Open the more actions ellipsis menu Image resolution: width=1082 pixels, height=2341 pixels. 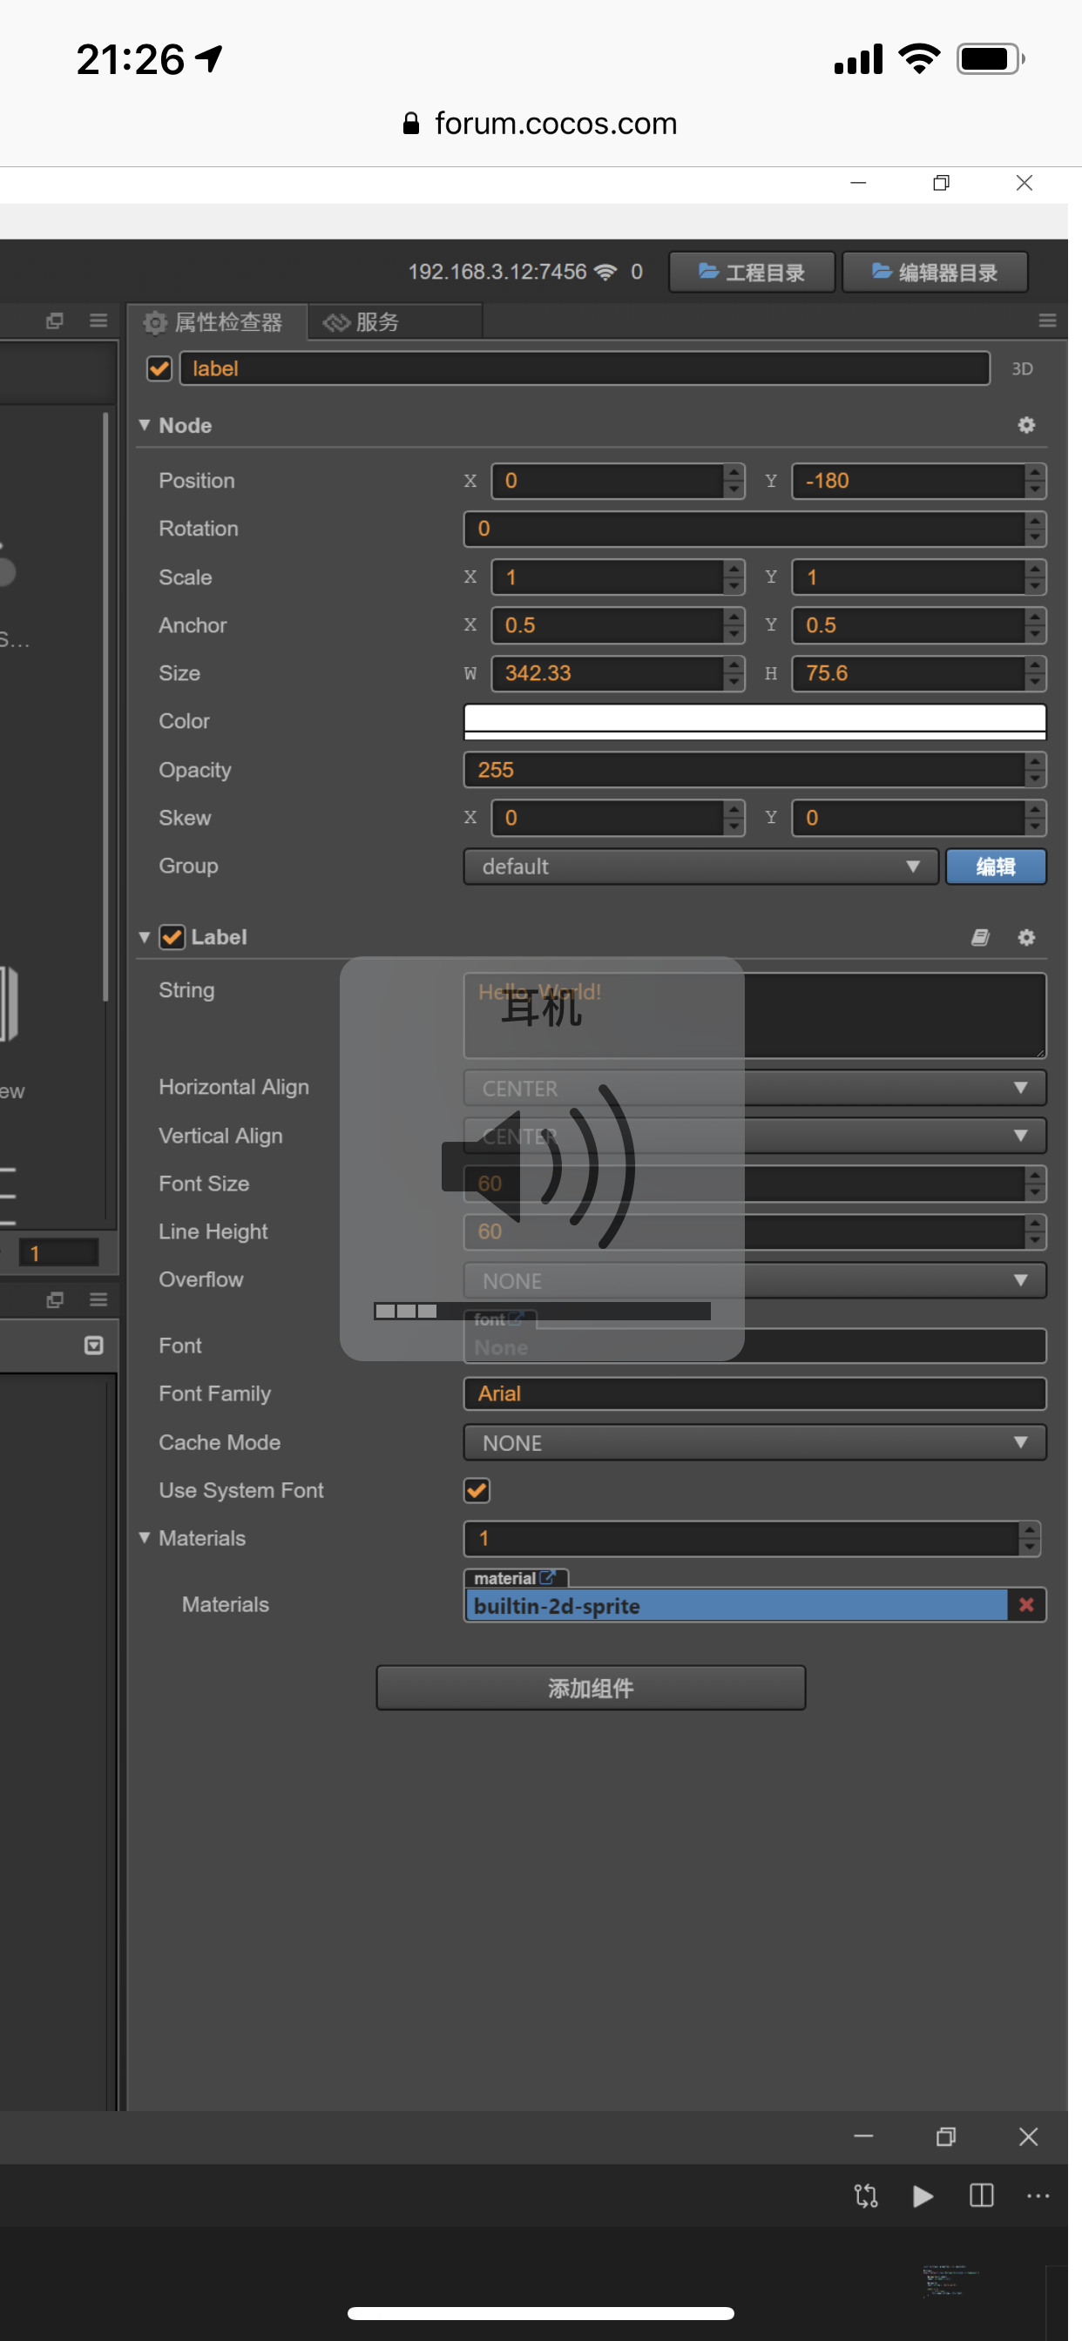pyautogui.click(x=1038, y=2196)
